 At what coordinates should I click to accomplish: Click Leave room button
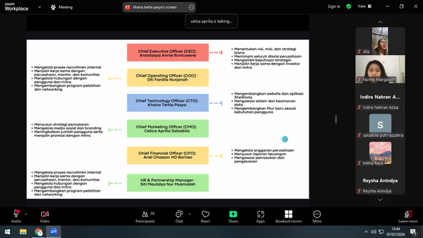coord(408,216)
